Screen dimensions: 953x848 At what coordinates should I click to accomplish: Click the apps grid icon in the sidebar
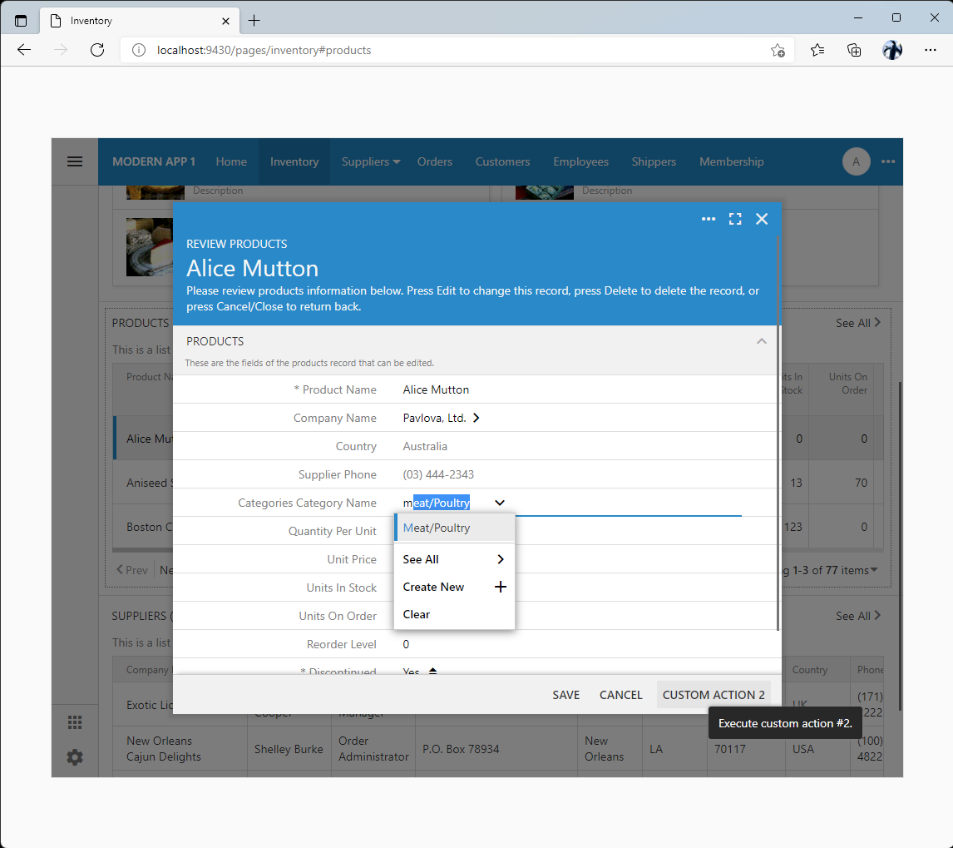75,722
